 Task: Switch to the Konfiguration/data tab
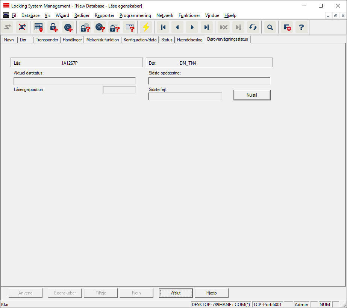[x=140, y=40]
